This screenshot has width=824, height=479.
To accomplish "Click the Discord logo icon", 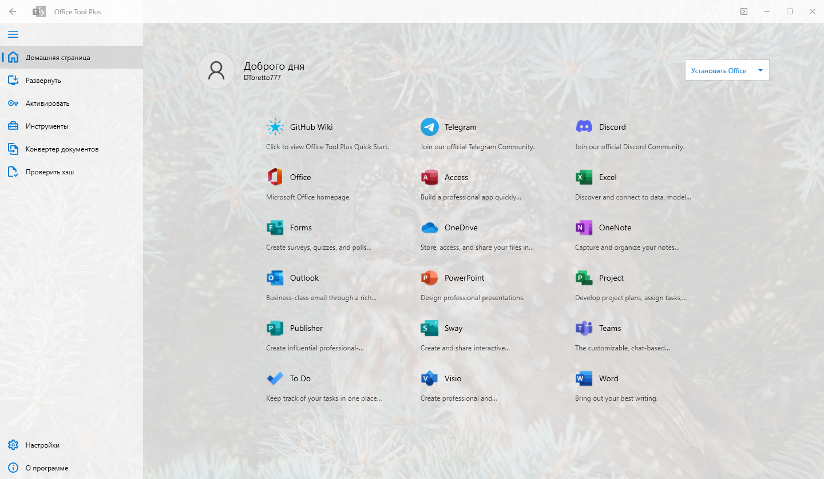I will (x=584, y=127).
